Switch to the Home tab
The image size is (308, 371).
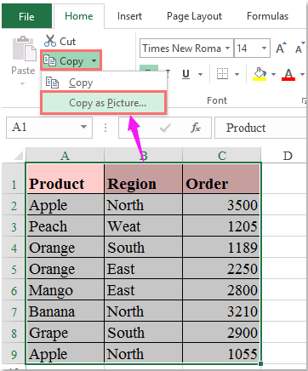point(78,16)
